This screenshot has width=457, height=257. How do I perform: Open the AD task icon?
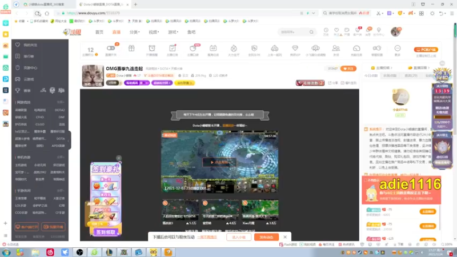point(213,50)
